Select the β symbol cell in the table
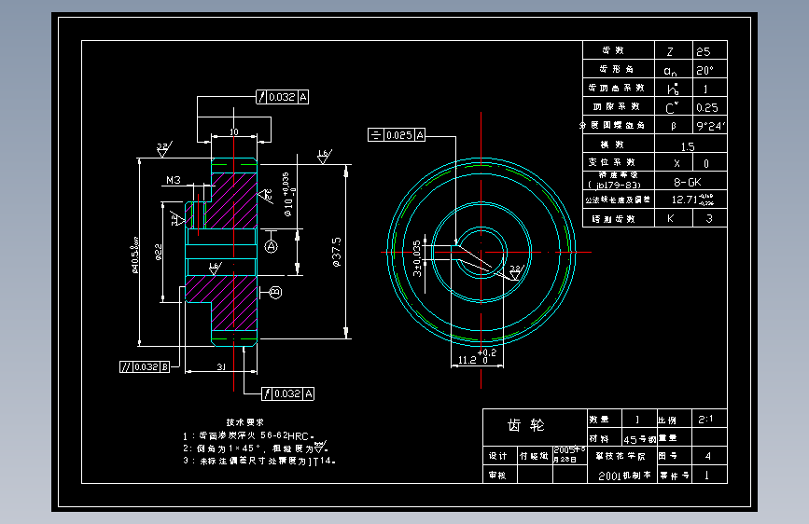Viewport: 809px width, 524px height. click(674, 126)
